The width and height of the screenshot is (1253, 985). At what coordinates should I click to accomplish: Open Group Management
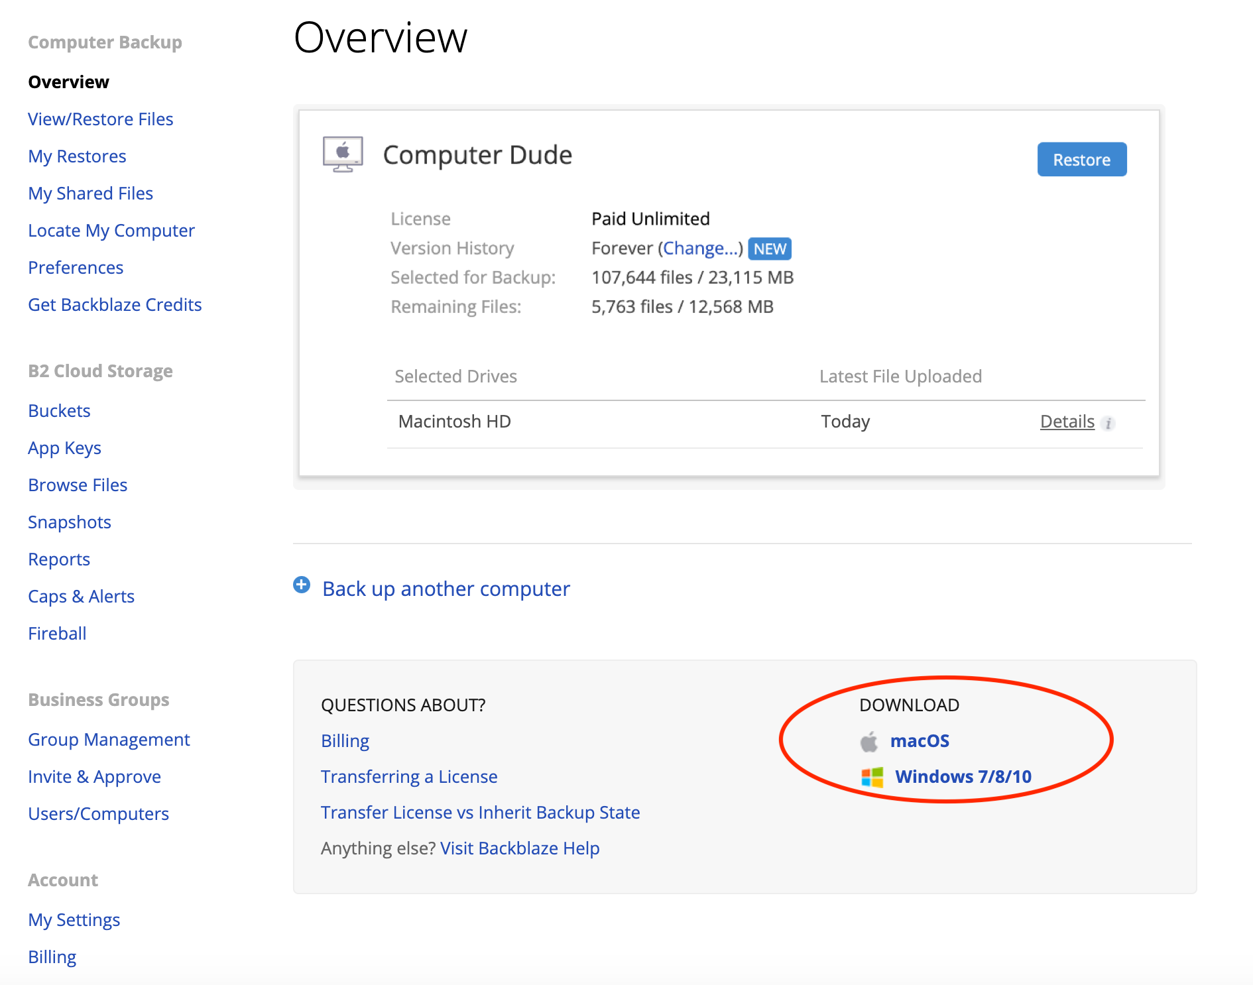pos(109,740)
